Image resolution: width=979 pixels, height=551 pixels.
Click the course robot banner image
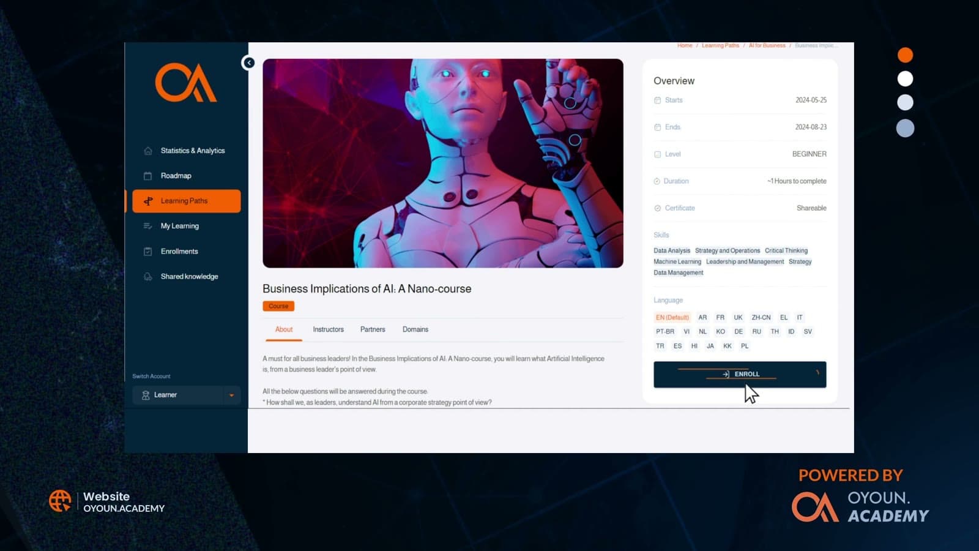[443, 163]
